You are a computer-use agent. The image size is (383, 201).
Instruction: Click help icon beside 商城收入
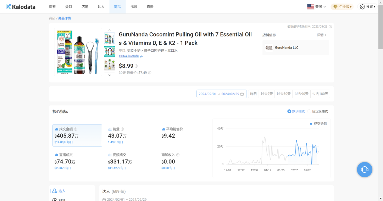178,155
